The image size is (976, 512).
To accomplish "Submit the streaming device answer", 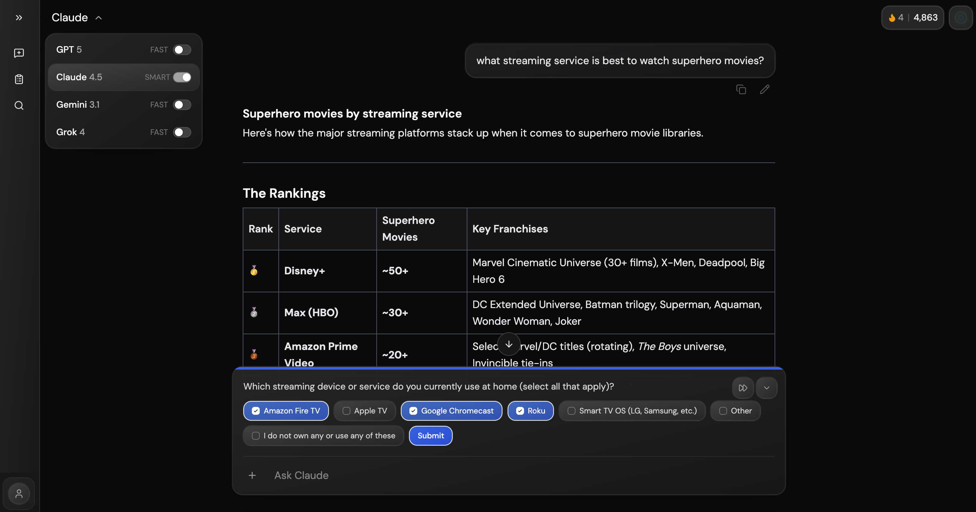I will coord(430,436).
